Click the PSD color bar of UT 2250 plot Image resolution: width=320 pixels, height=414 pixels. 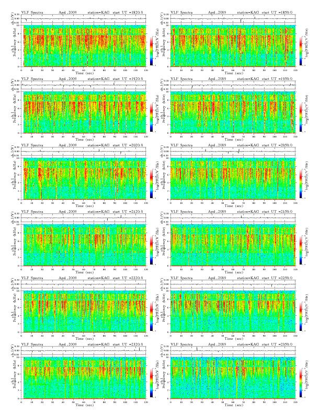pos(301,316)
